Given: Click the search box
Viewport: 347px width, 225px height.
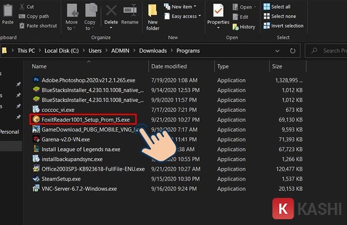Looking at the screenshot, I should (326, 51).
